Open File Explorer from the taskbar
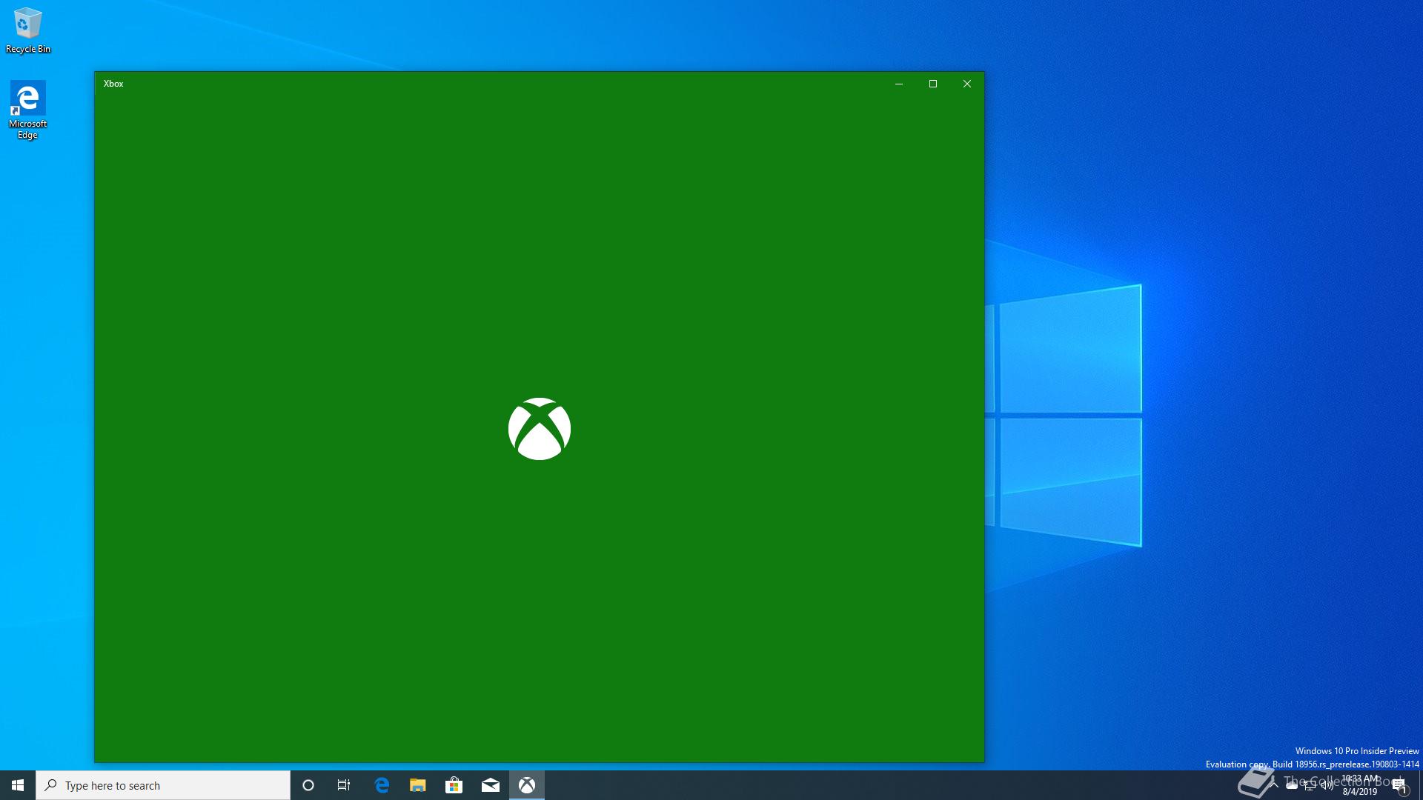 (418, 785)
